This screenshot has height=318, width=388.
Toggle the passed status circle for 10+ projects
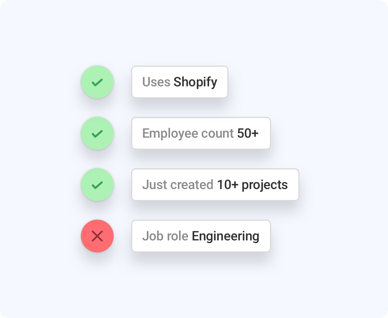click(97, 185)
